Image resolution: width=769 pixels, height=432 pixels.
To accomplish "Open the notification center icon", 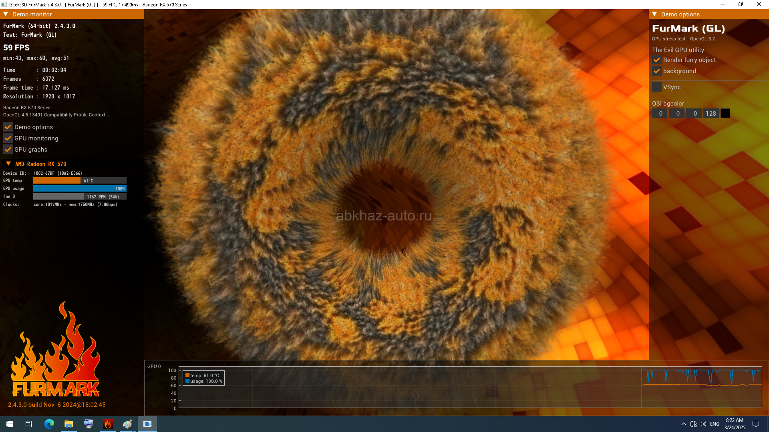I will [756, 424].
